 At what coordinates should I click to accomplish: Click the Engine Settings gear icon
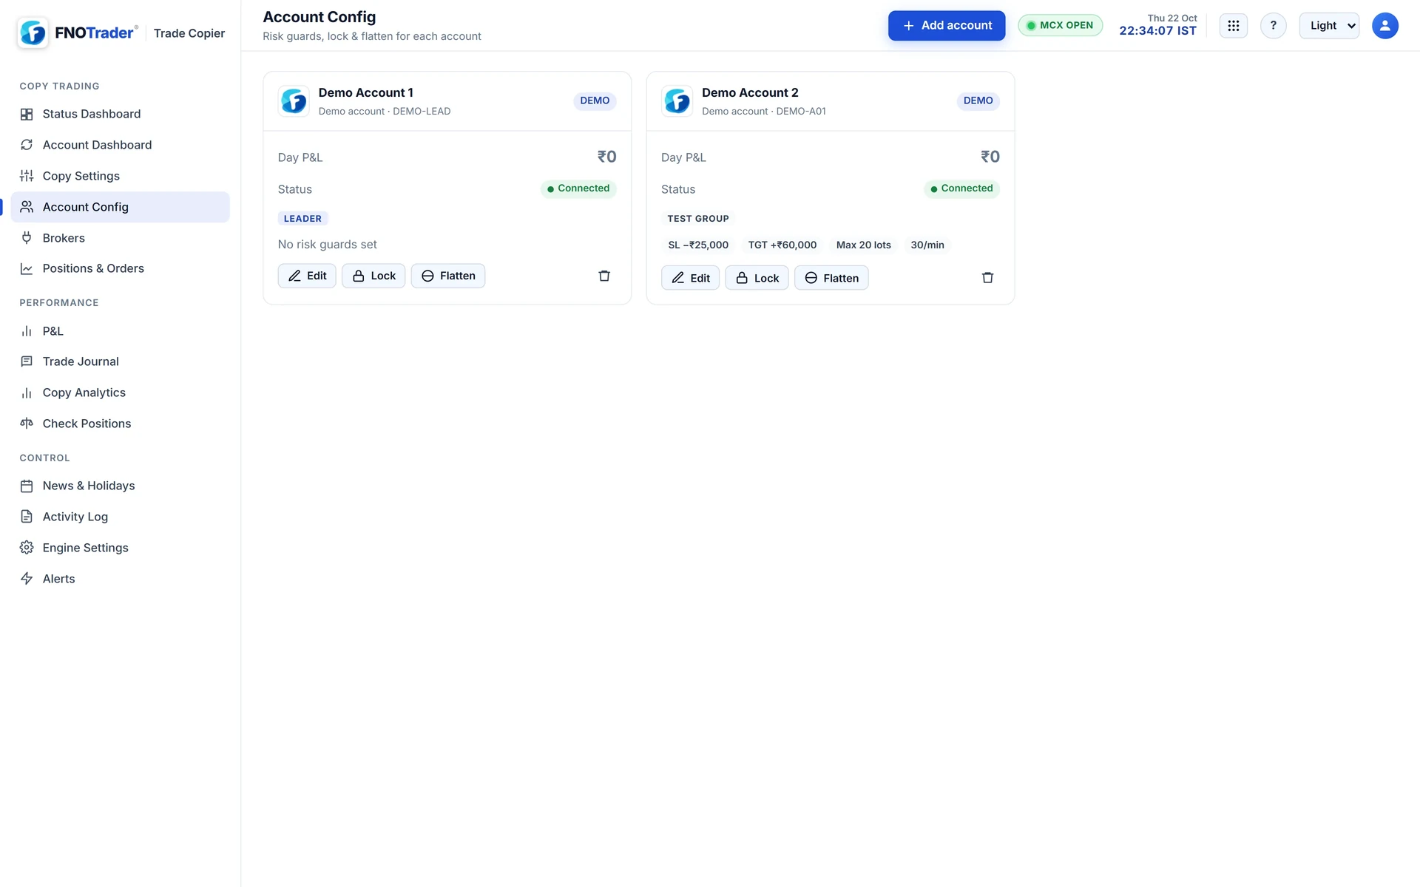27,548
